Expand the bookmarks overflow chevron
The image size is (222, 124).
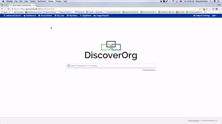[x=220, y=12]
